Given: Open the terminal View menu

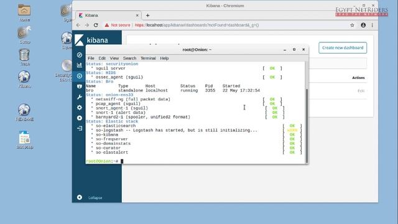Looking at the screenshot, I should pyautogui.click(x=114, y=58).
